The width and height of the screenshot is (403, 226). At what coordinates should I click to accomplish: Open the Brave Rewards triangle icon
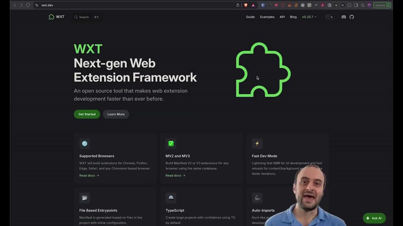click(x=253, y=5)
